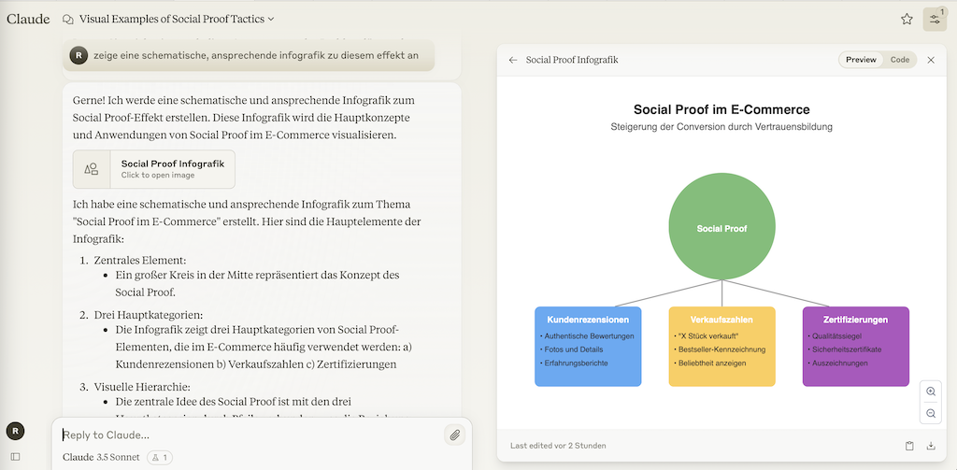Screen dimensions: 957x470
Task: Click the shapes icon on the attachment card
Action: tap(92, 169)
